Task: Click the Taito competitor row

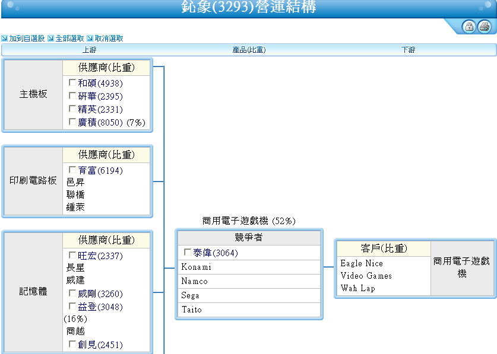Action: tap(249, 310)
